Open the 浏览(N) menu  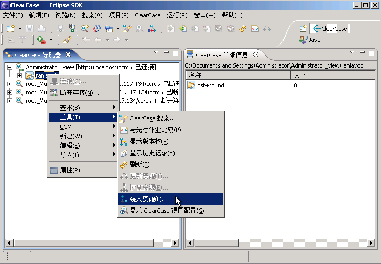tap(66, 15)
